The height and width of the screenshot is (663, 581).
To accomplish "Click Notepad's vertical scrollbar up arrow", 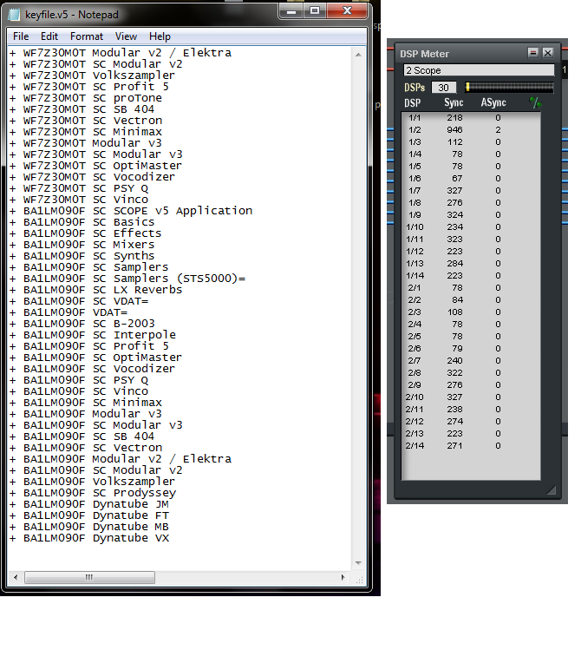I will pos(359,54).
